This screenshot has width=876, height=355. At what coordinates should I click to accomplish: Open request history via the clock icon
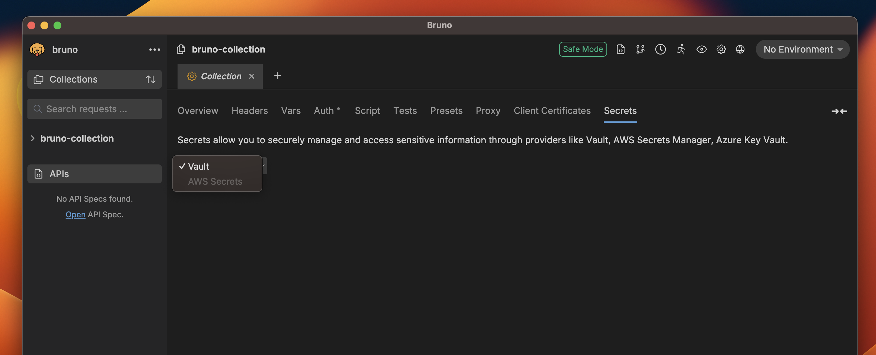pos(661,49)
